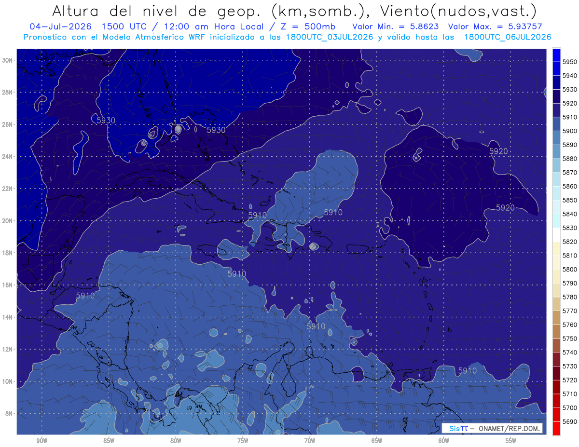This screenshot has width=579, height=447.
Task: Click the latitude tick label '24N'
Action: [7, 157]
